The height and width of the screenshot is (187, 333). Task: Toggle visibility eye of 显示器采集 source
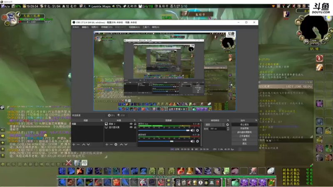[131, 127]
